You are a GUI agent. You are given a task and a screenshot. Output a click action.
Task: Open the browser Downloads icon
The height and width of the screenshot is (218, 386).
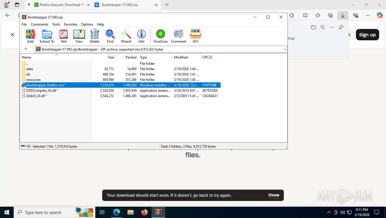(x=343, y=15)
